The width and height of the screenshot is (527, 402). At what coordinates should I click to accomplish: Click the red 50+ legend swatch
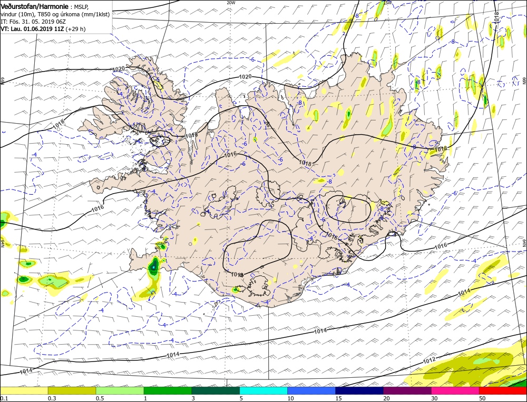point(503,391)
